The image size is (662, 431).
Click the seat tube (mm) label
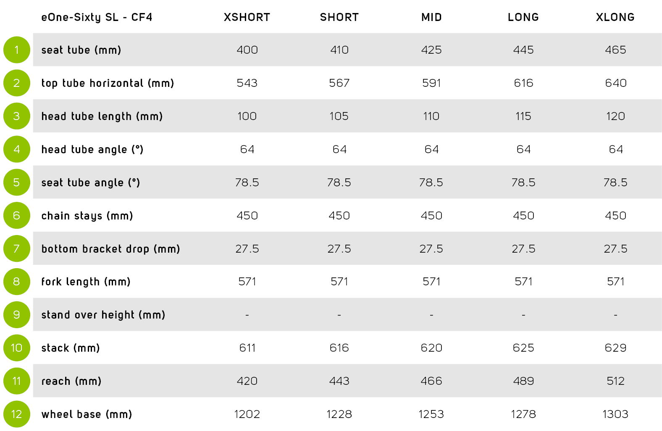click(81, 50)
